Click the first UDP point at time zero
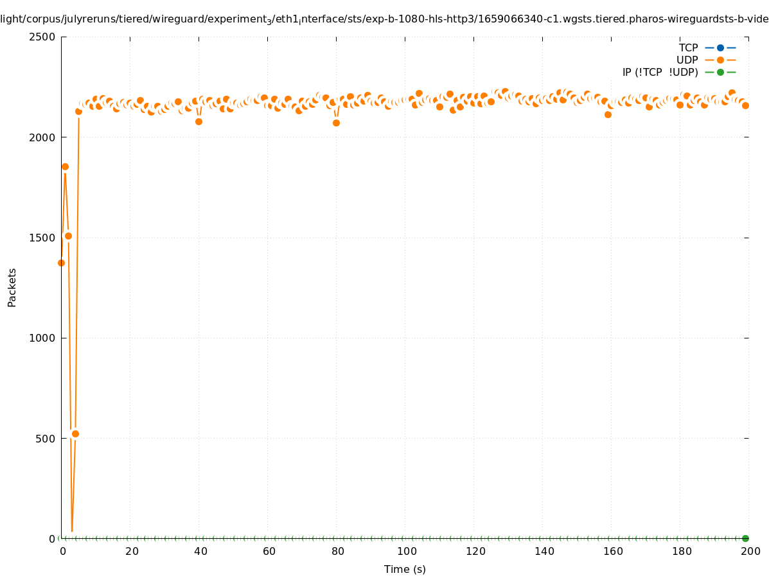This screenshot has width=769, height=578. coord(62,263)
